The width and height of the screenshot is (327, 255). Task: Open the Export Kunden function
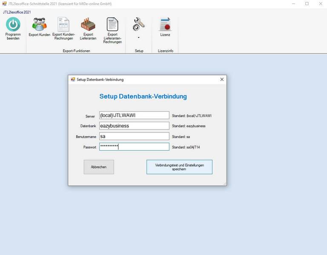39,25
